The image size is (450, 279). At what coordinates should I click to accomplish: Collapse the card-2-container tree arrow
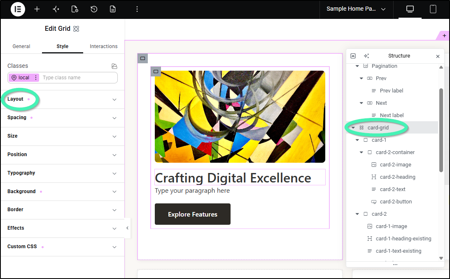tap(361, 152)
